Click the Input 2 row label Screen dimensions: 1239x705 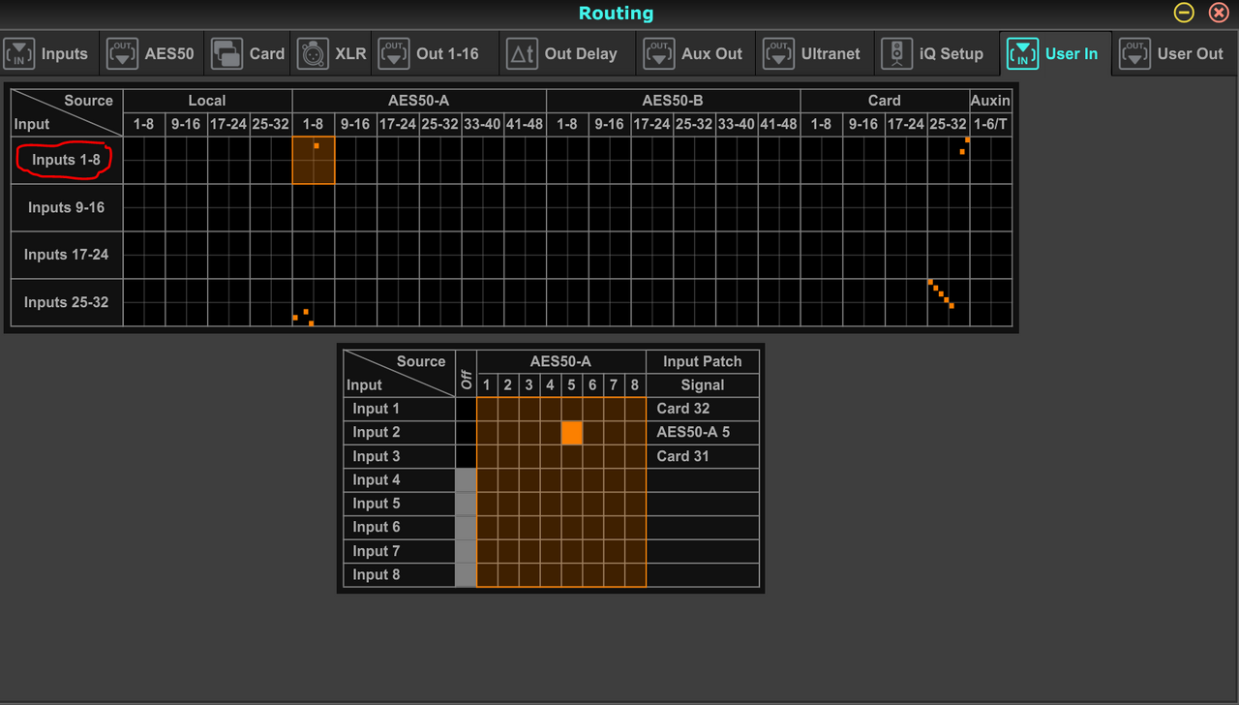click(400, 433)
